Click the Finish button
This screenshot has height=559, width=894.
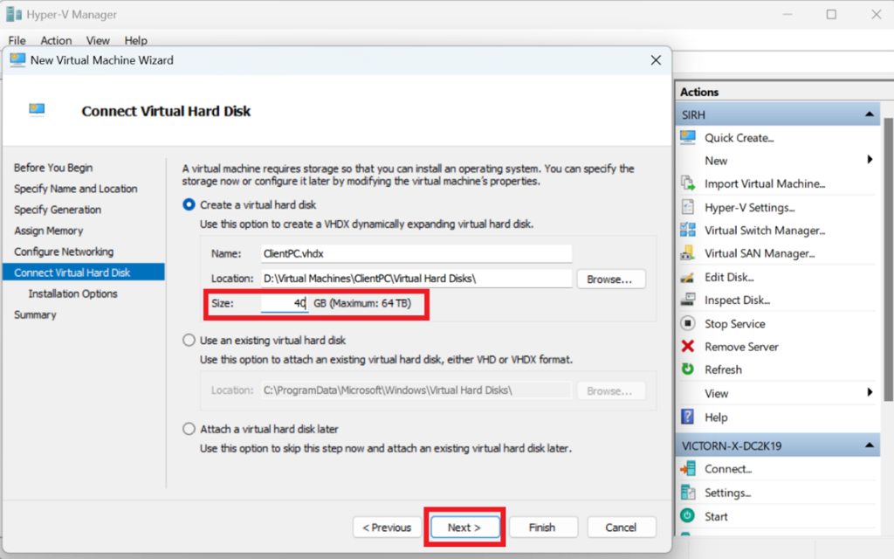click(x=542, y=527)
